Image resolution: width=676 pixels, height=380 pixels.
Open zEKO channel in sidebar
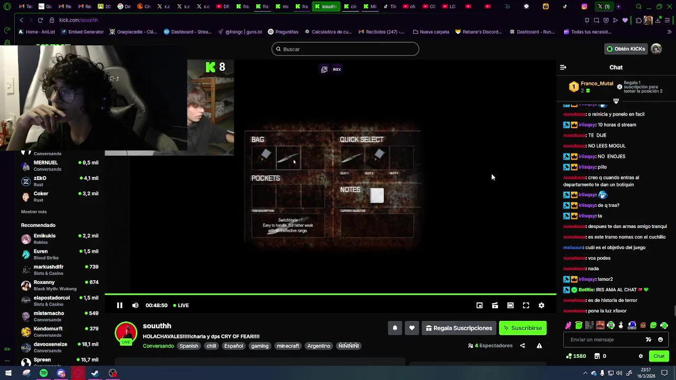click(x=60, y=181)
